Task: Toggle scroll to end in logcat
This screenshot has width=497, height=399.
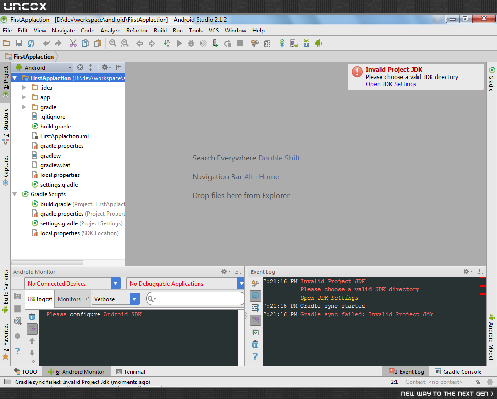Action: 33,329
